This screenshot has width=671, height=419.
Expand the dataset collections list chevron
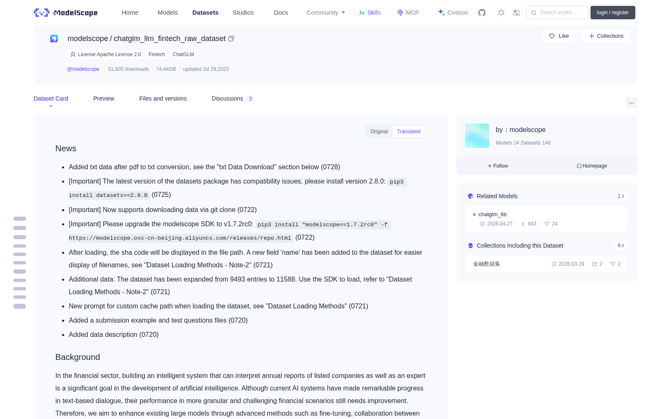[x=621, y=246]
